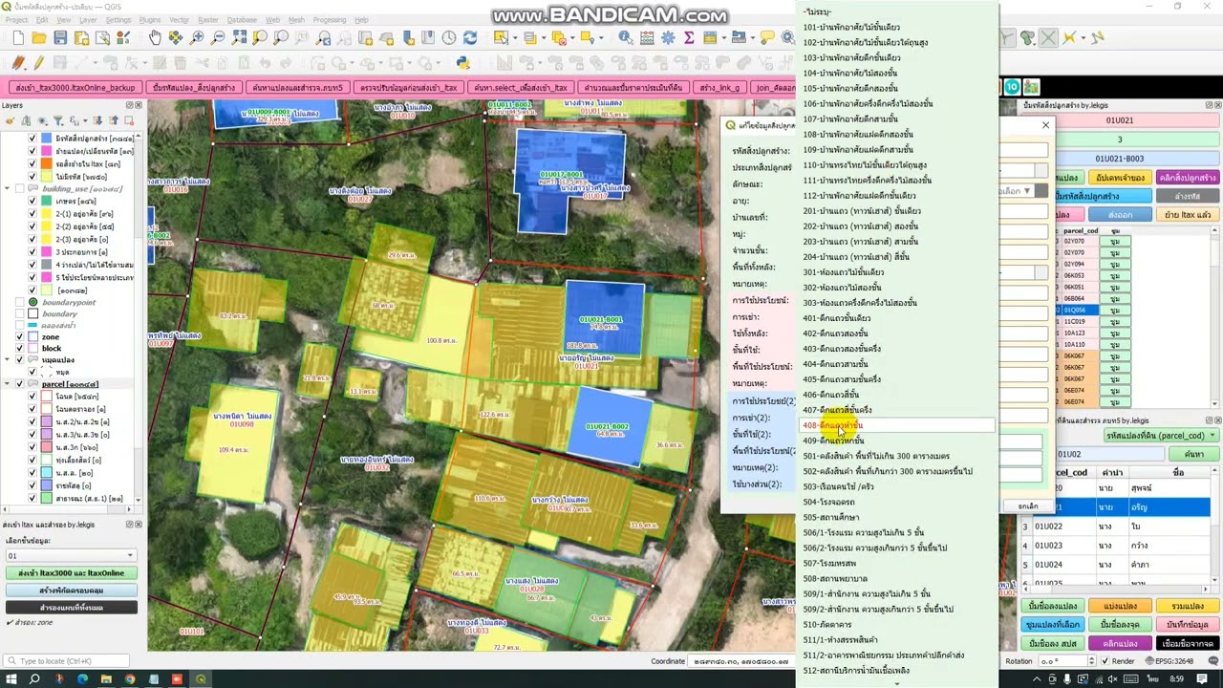Open the data layer dropdown showing 01
This screenshot has width=1223, height=688.
tap(71, 555)
